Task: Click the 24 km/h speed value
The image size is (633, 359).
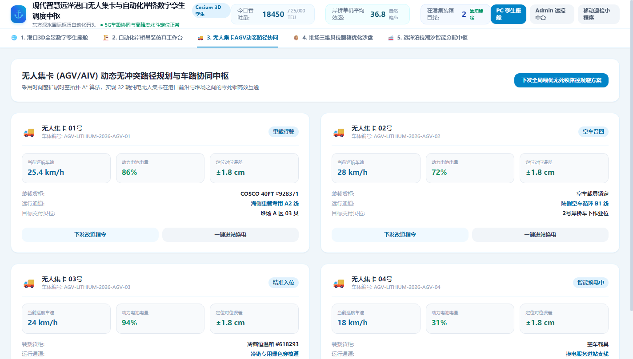Action: pos(43,323)
